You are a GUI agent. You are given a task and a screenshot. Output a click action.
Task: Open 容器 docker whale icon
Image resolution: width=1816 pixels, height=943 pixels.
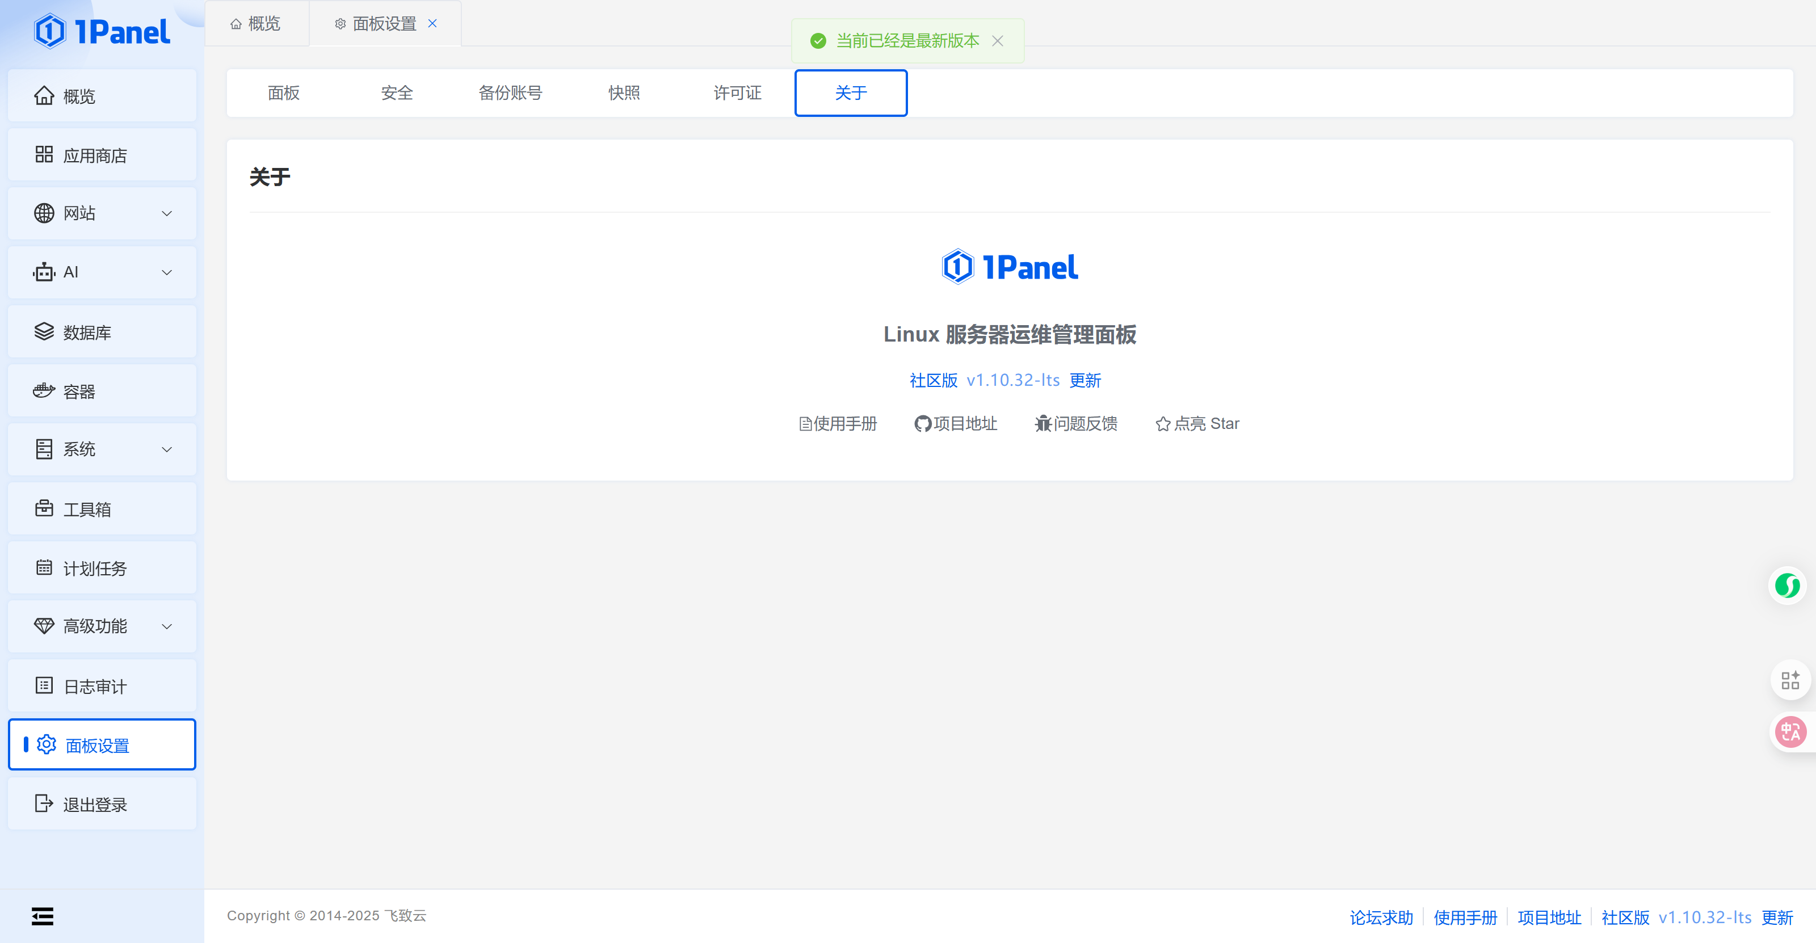[x=44, y=390]
